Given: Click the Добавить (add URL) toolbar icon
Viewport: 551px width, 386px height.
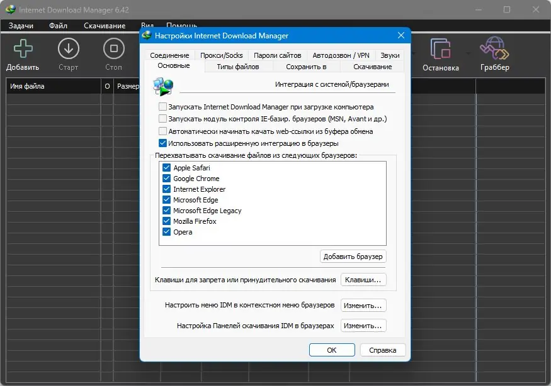Looking at the screenshot, I should [23, 49].
